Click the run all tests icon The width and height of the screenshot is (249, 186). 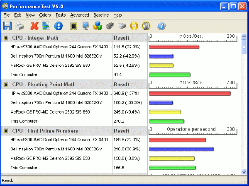146,26
